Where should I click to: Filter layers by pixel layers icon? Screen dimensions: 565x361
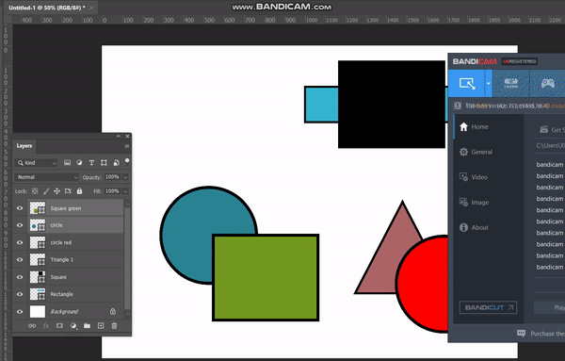(67, 163)
